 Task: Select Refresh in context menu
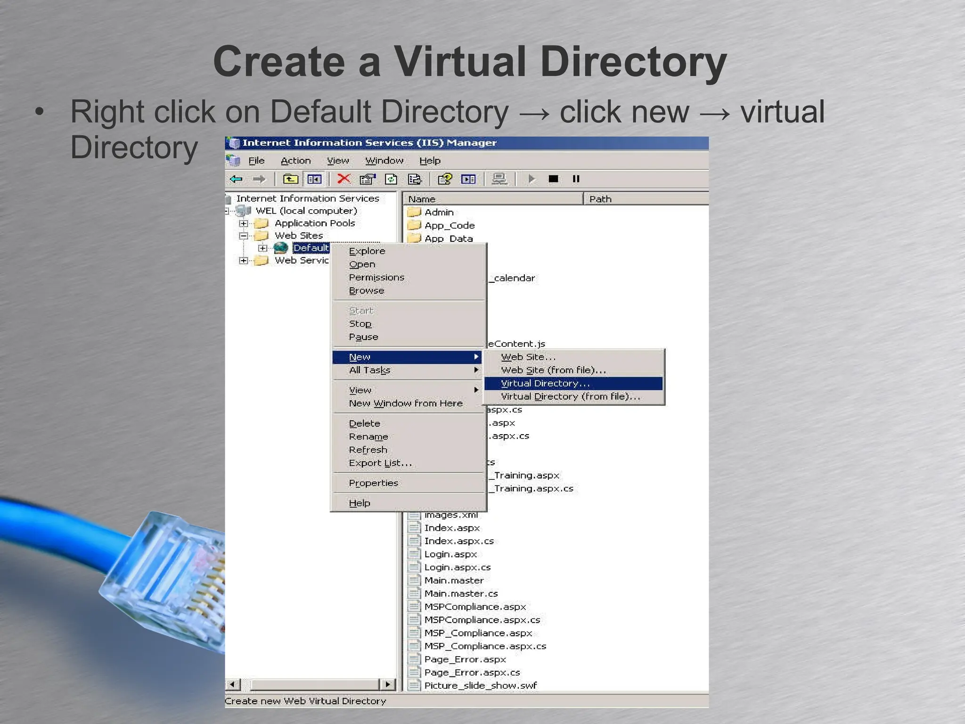pos(408,450)
